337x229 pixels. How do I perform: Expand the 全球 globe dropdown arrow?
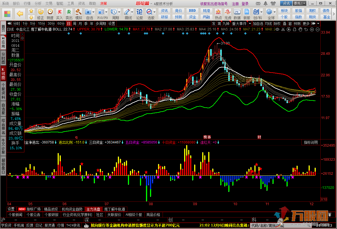point(274,12)
